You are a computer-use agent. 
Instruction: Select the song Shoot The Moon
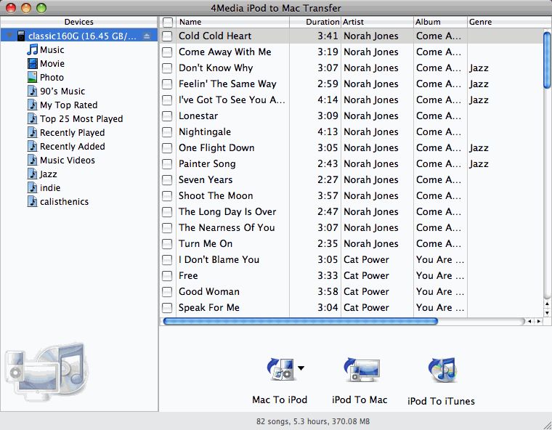(216, 195)
